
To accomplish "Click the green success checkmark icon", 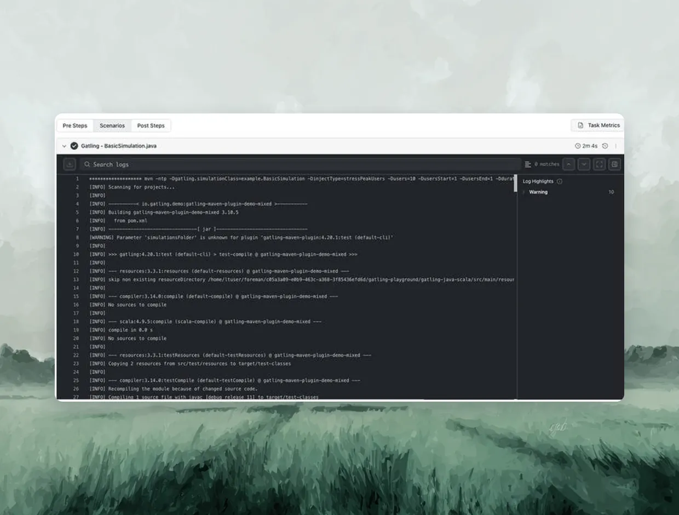I will pos(74,146).
